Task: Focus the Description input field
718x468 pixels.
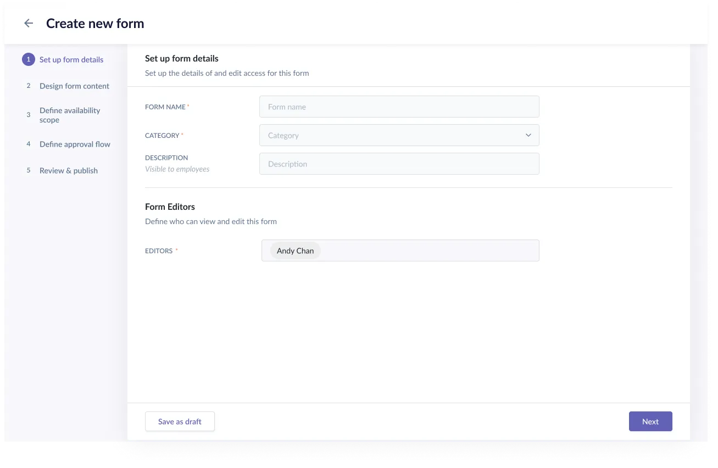Action: (x=399, y=164)
